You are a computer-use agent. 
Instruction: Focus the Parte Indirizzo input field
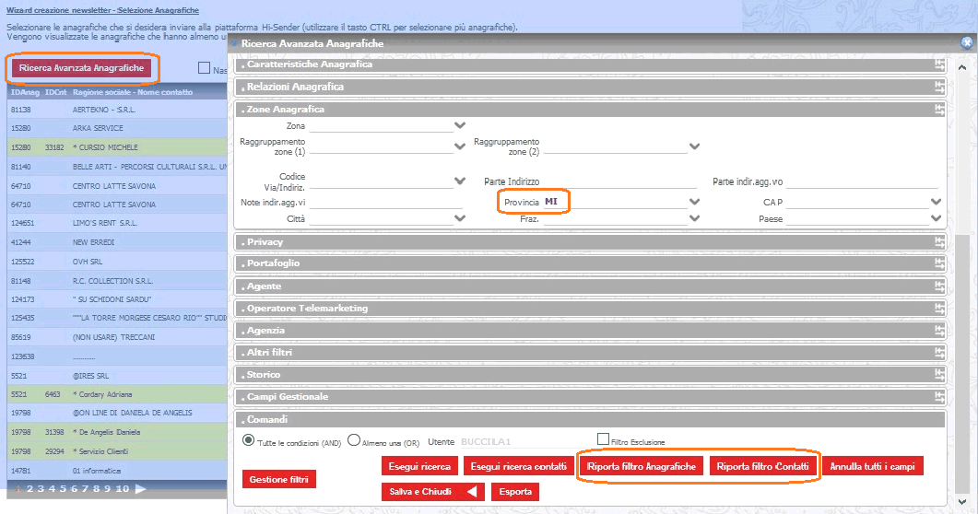point(619,181)
